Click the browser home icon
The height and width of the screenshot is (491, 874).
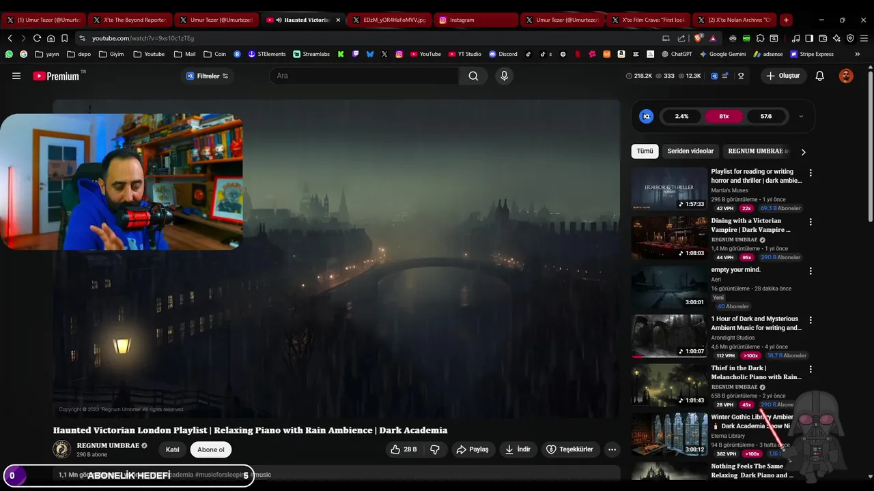pyautogui.click(x=51, y=38)
